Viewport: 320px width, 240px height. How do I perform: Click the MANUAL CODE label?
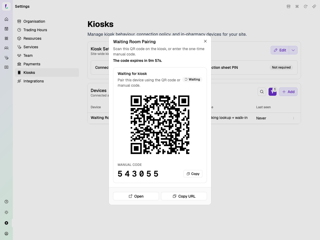[130, 165]
